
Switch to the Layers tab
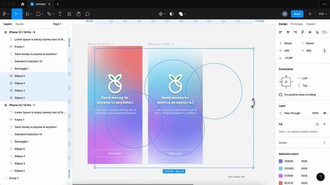[x=8, y=24]
